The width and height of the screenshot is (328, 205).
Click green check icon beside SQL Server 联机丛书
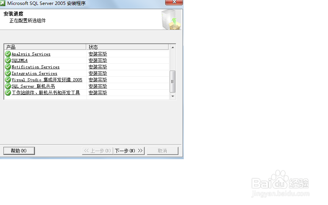8,86
